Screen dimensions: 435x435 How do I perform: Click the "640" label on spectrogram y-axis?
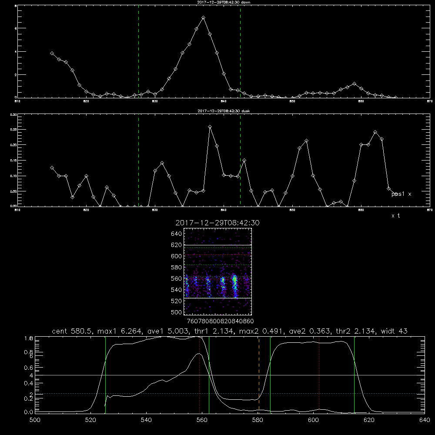tap(177, 234)
